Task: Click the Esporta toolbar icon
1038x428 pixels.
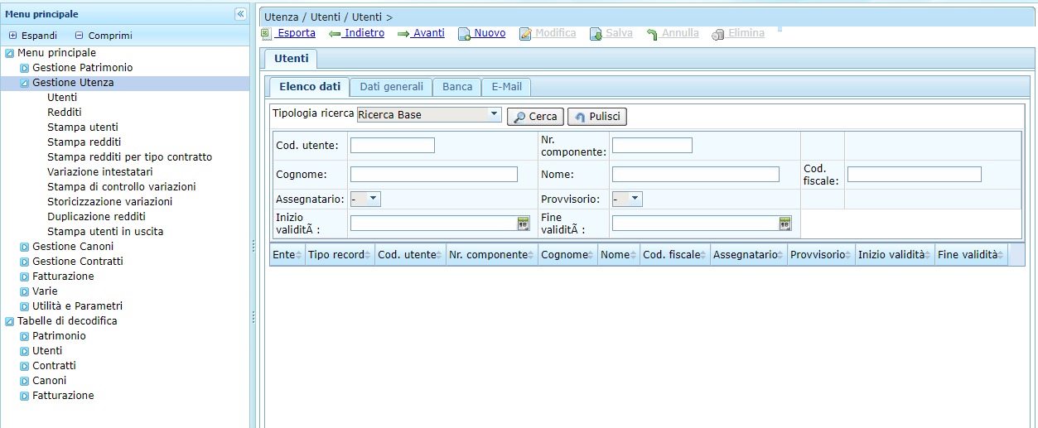Action: (266, 34)
